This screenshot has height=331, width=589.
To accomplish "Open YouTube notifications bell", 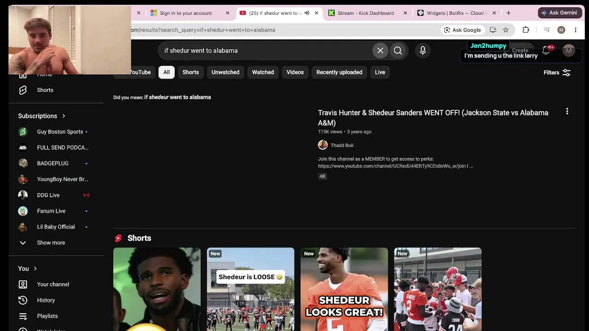I will 546,51.
